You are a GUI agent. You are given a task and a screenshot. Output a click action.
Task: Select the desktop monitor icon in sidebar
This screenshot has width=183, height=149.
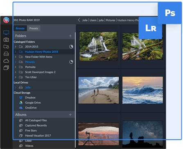[x=6, y=32]
